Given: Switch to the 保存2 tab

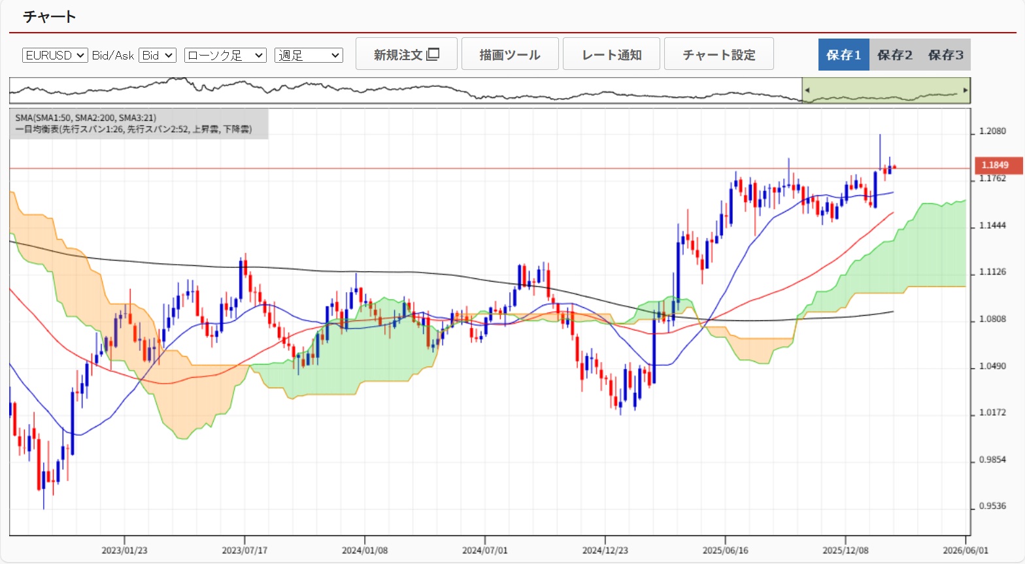Looking at the screenshot, I should (894, 55).
